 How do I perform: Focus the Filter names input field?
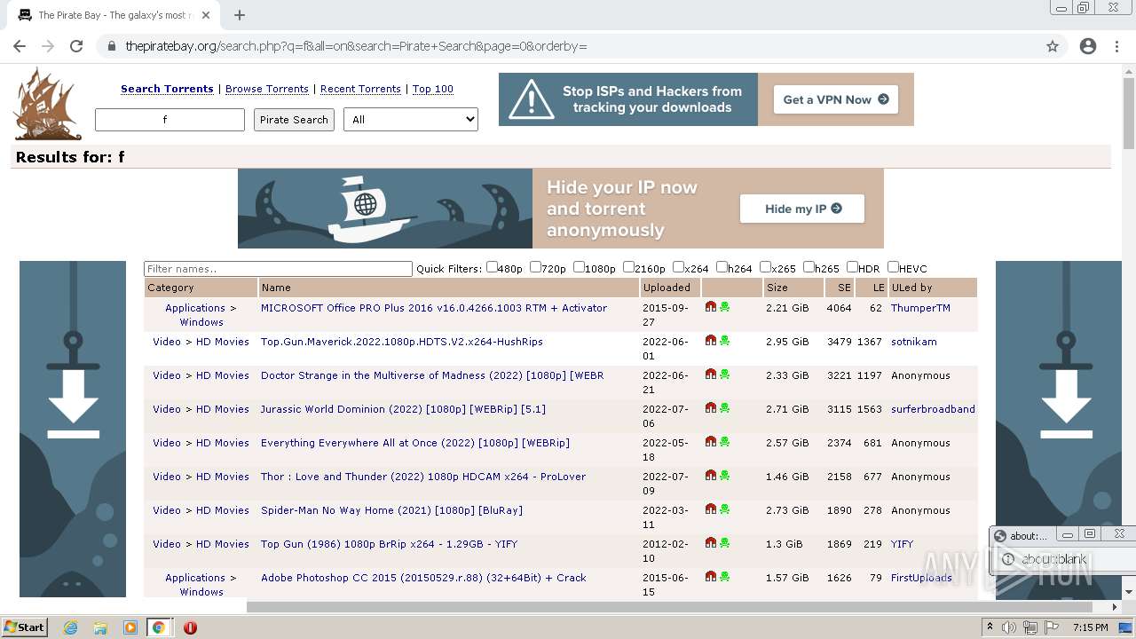(x=278, y=269)
